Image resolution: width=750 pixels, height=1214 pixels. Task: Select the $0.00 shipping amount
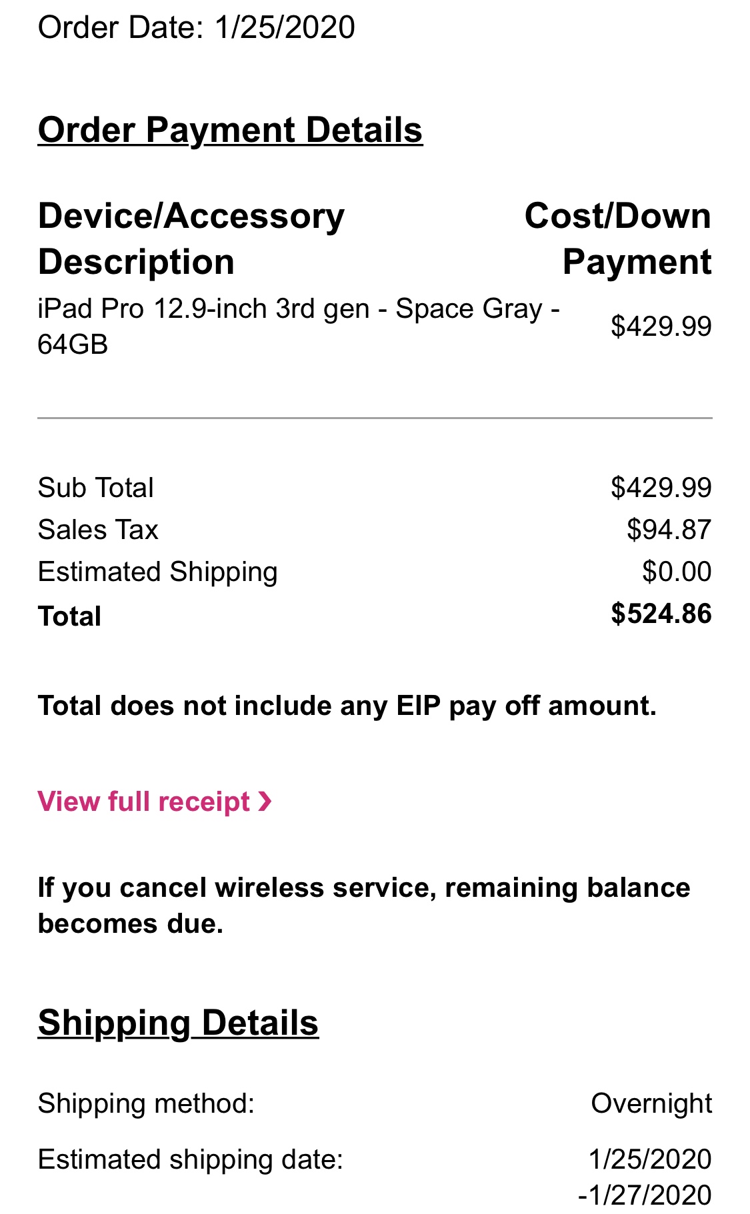click(676, 572)
